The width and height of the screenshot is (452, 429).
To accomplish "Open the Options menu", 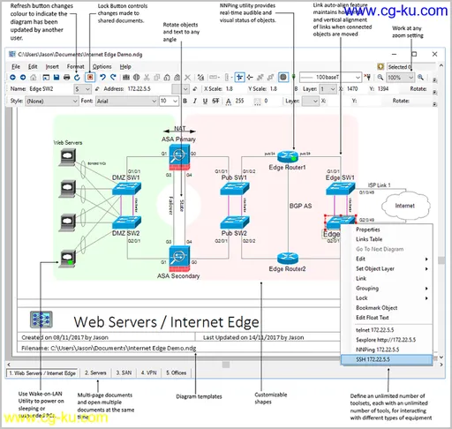I will 102,66.
